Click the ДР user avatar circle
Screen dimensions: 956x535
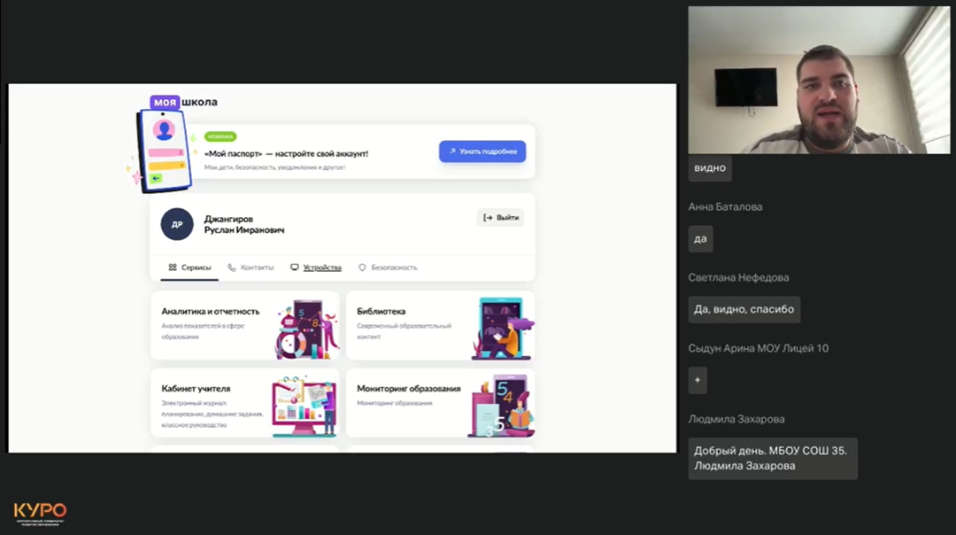176,224
